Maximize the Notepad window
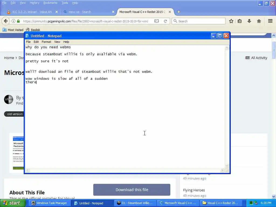This screenshot has height=207, width=276. (x=220, y=36)
